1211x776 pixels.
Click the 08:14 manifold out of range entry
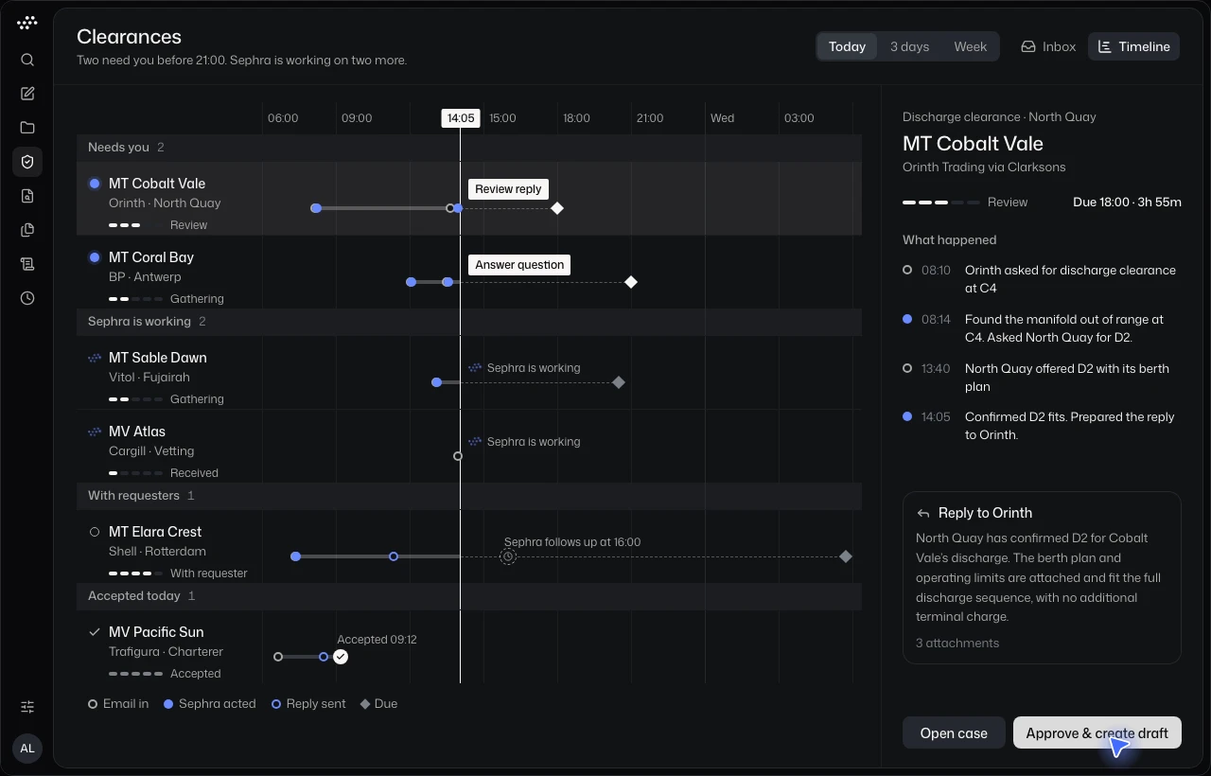pos(1041,328)
